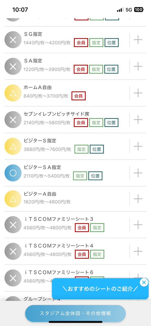Expand セブンイレブンピッチサイド席 plus icon

138,119
